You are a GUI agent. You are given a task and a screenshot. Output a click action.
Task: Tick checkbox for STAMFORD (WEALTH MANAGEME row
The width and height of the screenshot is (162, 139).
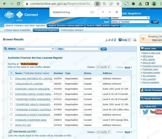coord(11,89)
